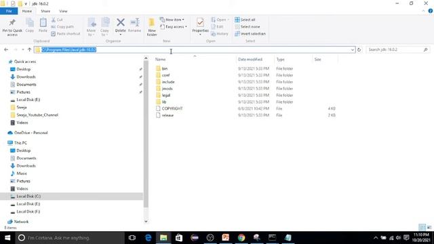The width and height of the screenshot is (434, 244).
Task: Select This PC in navigation pane
Action: click(20, 143)
